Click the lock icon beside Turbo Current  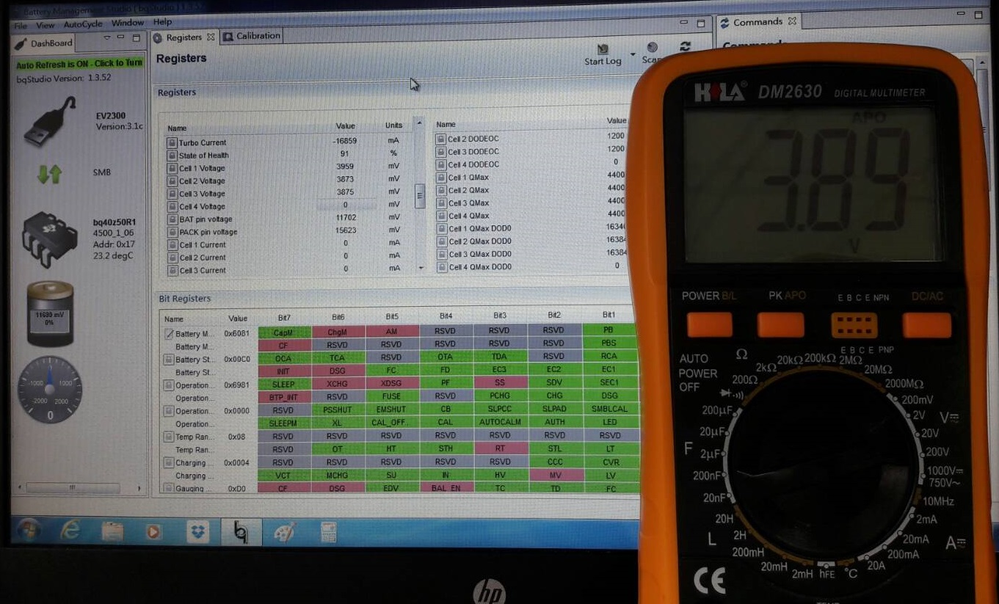tap(172, 142)
